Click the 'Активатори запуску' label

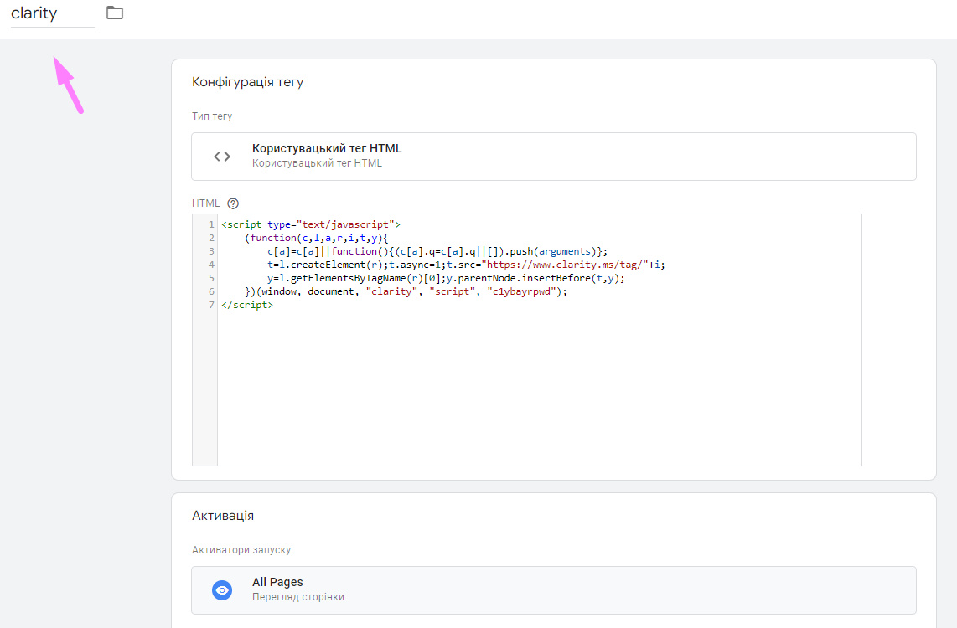tap(241, 550)
